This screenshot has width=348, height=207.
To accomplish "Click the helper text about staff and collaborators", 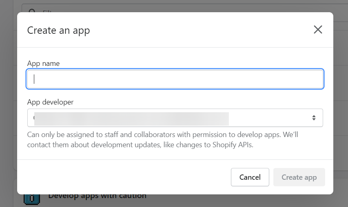I will click(x=162, y=139).
